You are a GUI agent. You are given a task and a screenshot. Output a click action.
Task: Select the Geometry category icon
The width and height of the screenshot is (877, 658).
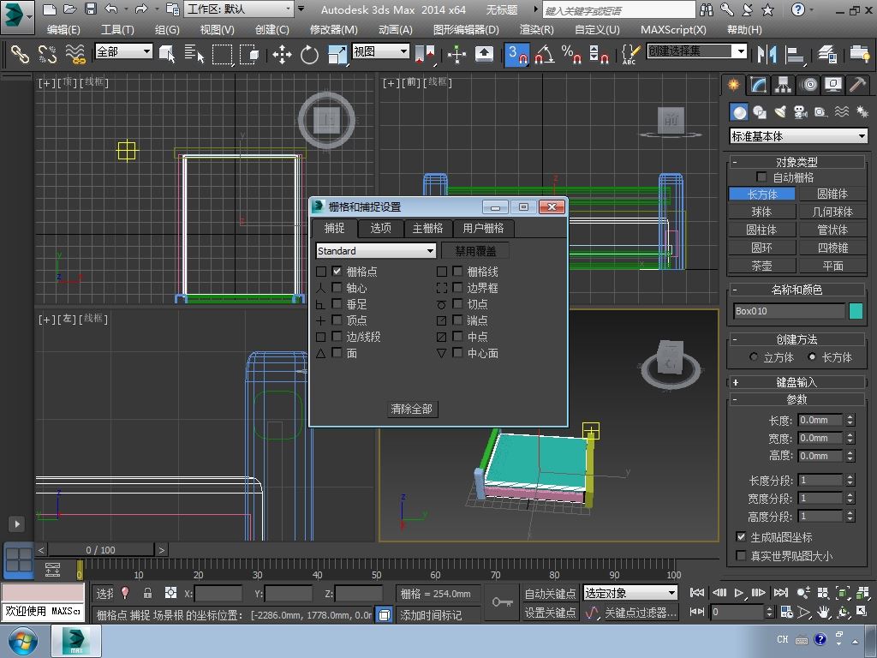(x=739, y=112)
